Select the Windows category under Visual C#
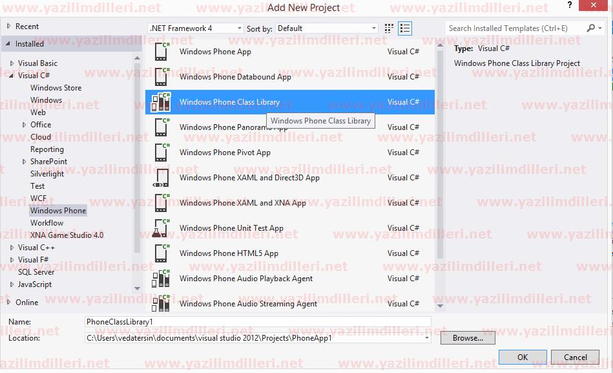The height and width of the screenshot is (373, 613). [x=46, y=100]
